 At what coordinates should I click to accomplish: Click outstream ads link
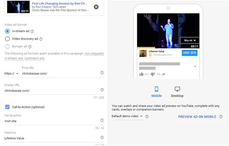[34, 58]
